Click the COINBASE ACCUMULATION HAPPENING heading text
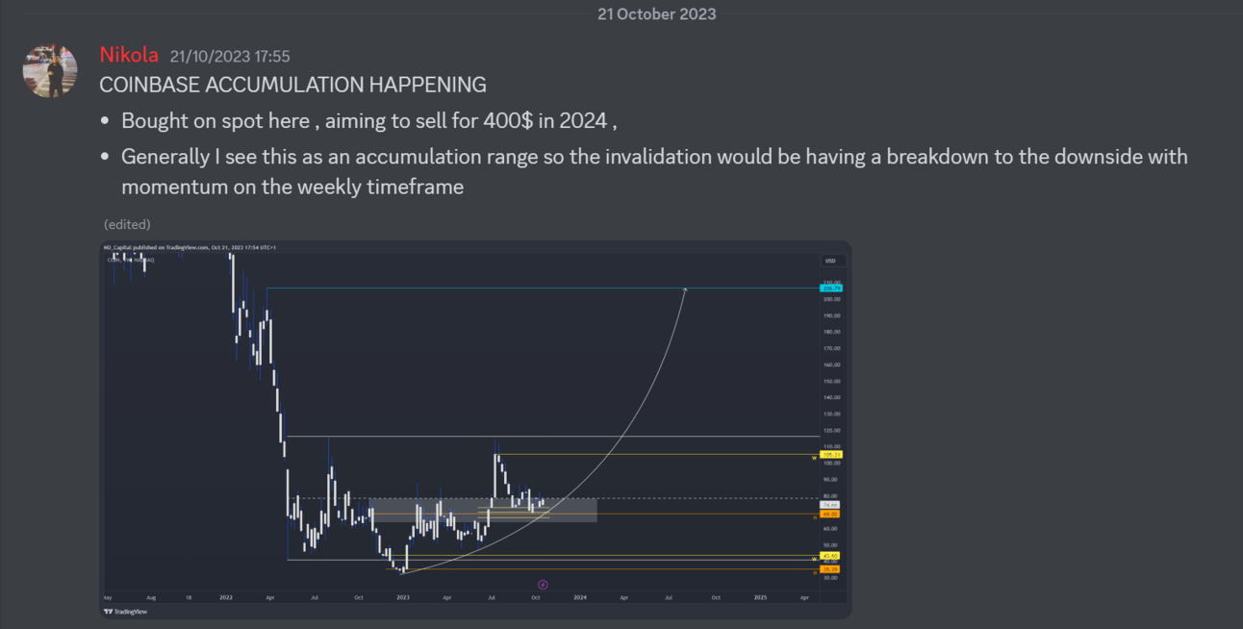This screenshot has height=629, width=1243. (x=292, y=85)
